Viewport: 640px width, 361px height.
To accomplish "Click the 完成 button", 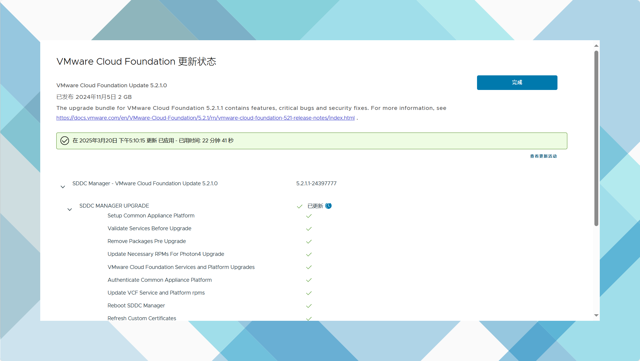I will [517, 83].
